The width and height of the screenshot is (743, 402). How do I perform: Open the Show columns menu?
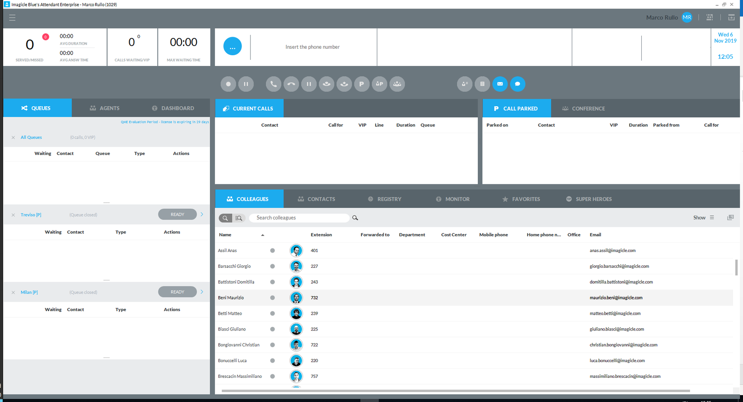coord(704,218)
